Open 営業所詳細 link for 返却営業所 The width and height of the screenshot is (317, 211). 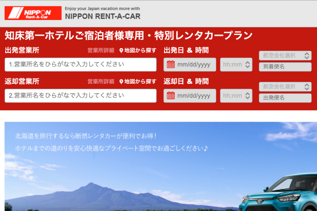pyautogui.click(x=101, y=82)
